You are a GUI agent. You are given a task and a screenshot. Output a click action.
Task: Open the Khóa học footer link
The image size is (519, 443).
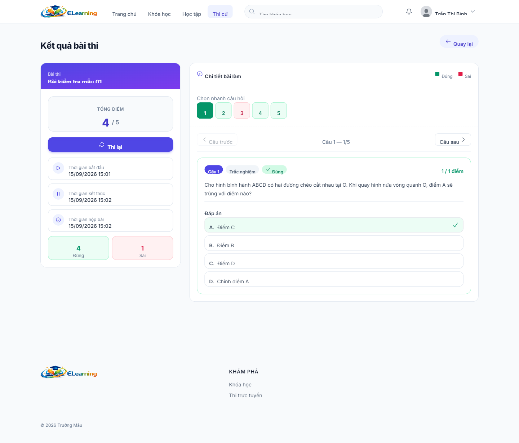point(240,385)
